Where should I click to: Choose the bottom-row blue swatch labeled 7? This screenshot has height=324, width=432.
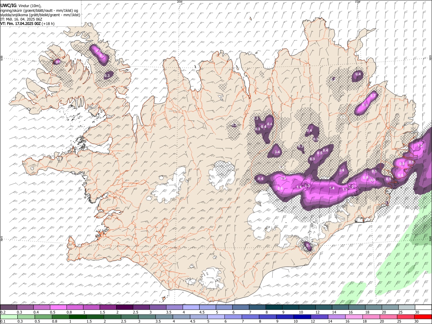[250, 317]
